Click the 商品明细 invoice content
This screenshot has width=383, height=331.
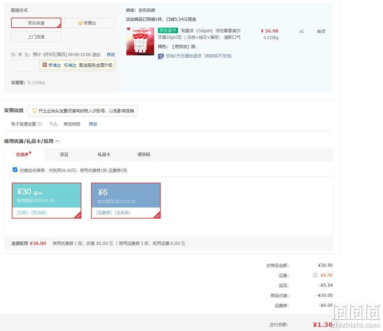point(72,124)
